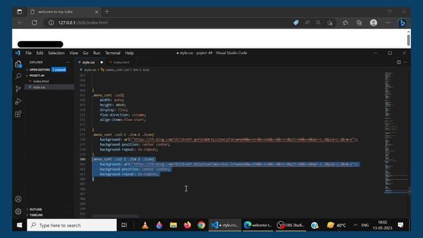The image size is (423, 238).
Task: Close the welcome to my tube tab
Action: [96, 12]
